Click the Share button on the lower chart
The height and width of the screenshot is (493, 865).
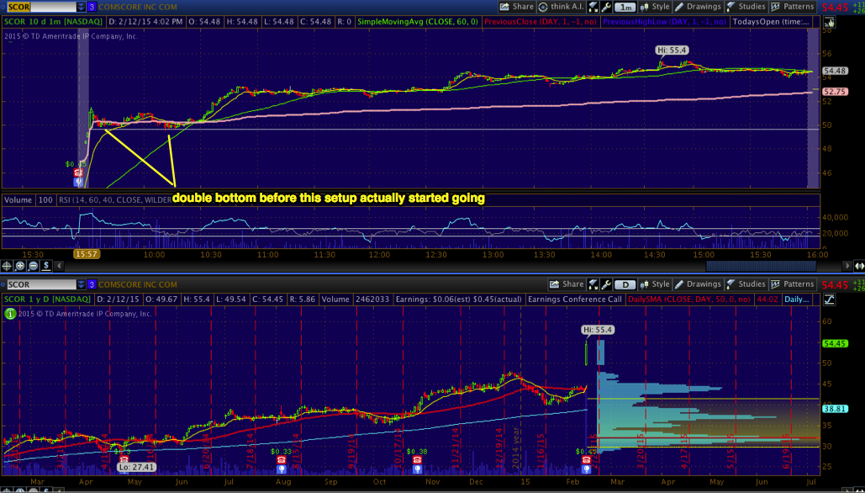(x=567, y=284)
